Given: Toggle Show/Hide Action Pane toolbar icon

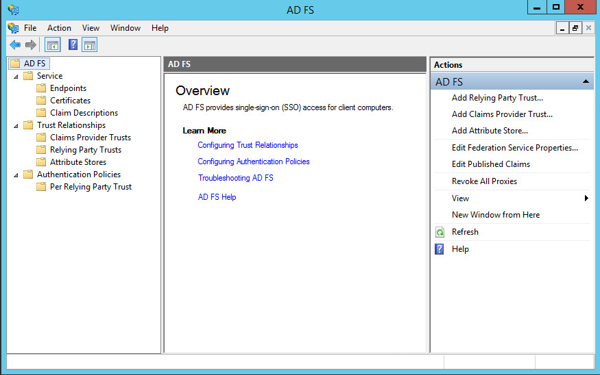Looking at the screenshot, I should pyautogui.click(x=90, y=45).
